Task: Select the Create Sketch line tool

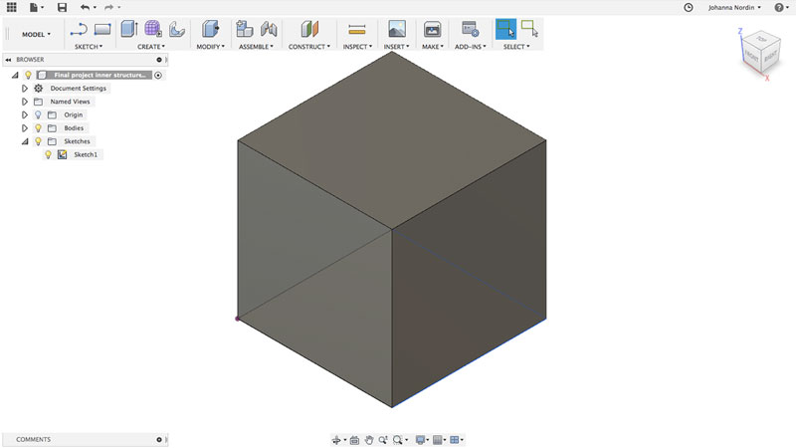Action: coord(79,30)
